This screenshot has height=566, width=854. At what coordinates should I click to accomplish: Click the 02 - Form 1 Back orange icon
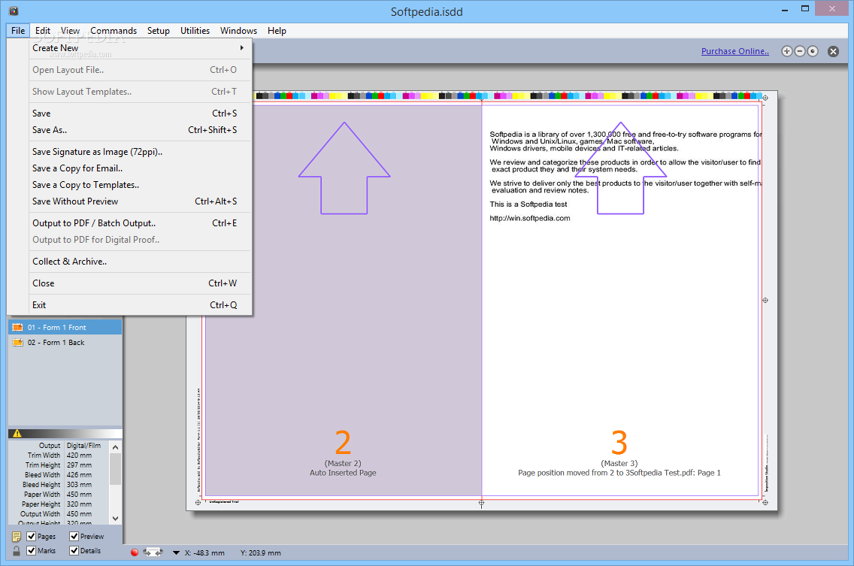pyautogui.click(x=17, y=343)
